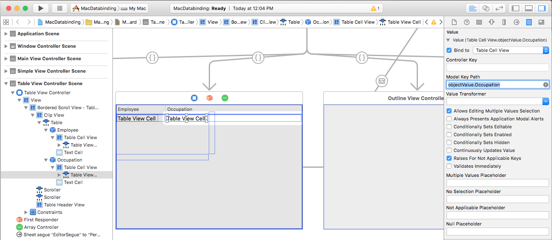Image resolution: width=552 pixels, height=240 pixels.
Task: Choose MacDatabinding scheme in toolbar
Action: coord(95,8)
